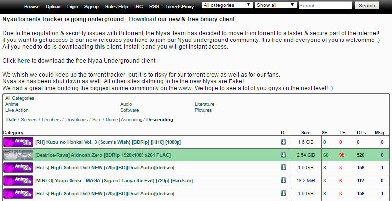
Task: Click download arrow for Youjo Senki MAGA row
Action: pos(283,180)
